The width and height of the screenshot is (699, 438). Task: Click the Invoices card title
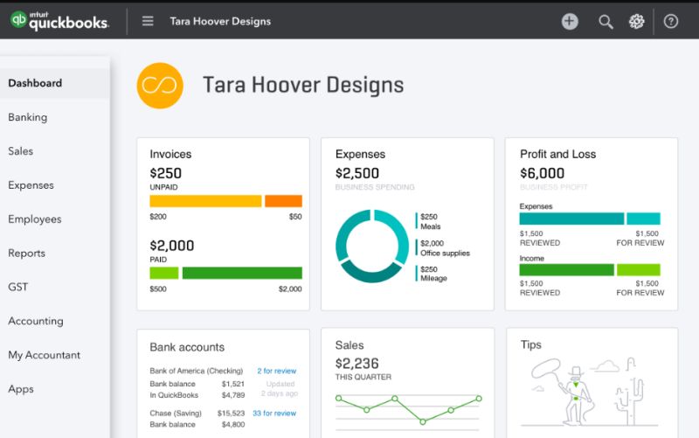point(170,155)
